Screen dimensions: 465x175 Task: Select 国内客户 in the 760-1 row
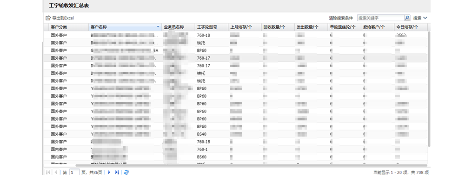59,150
